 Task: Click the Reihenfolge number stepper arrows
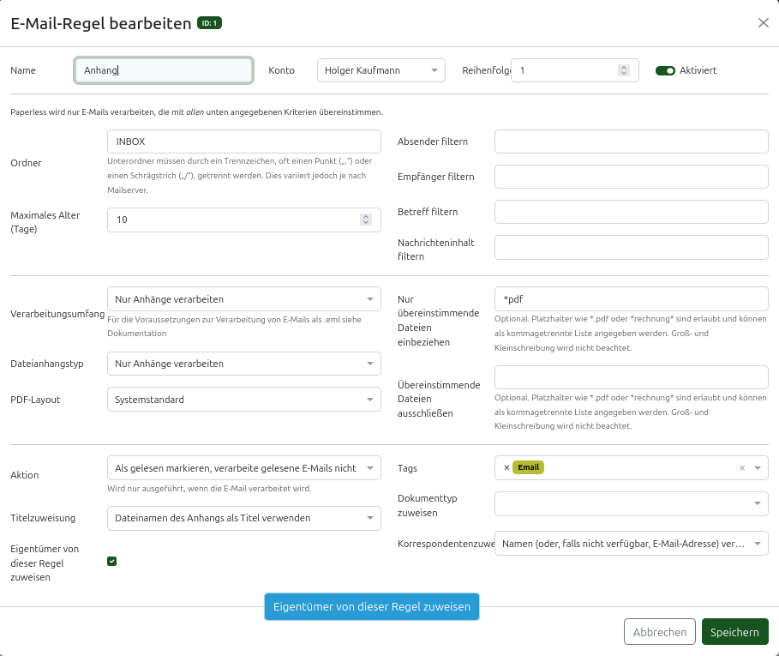click(x=623, y=70)
